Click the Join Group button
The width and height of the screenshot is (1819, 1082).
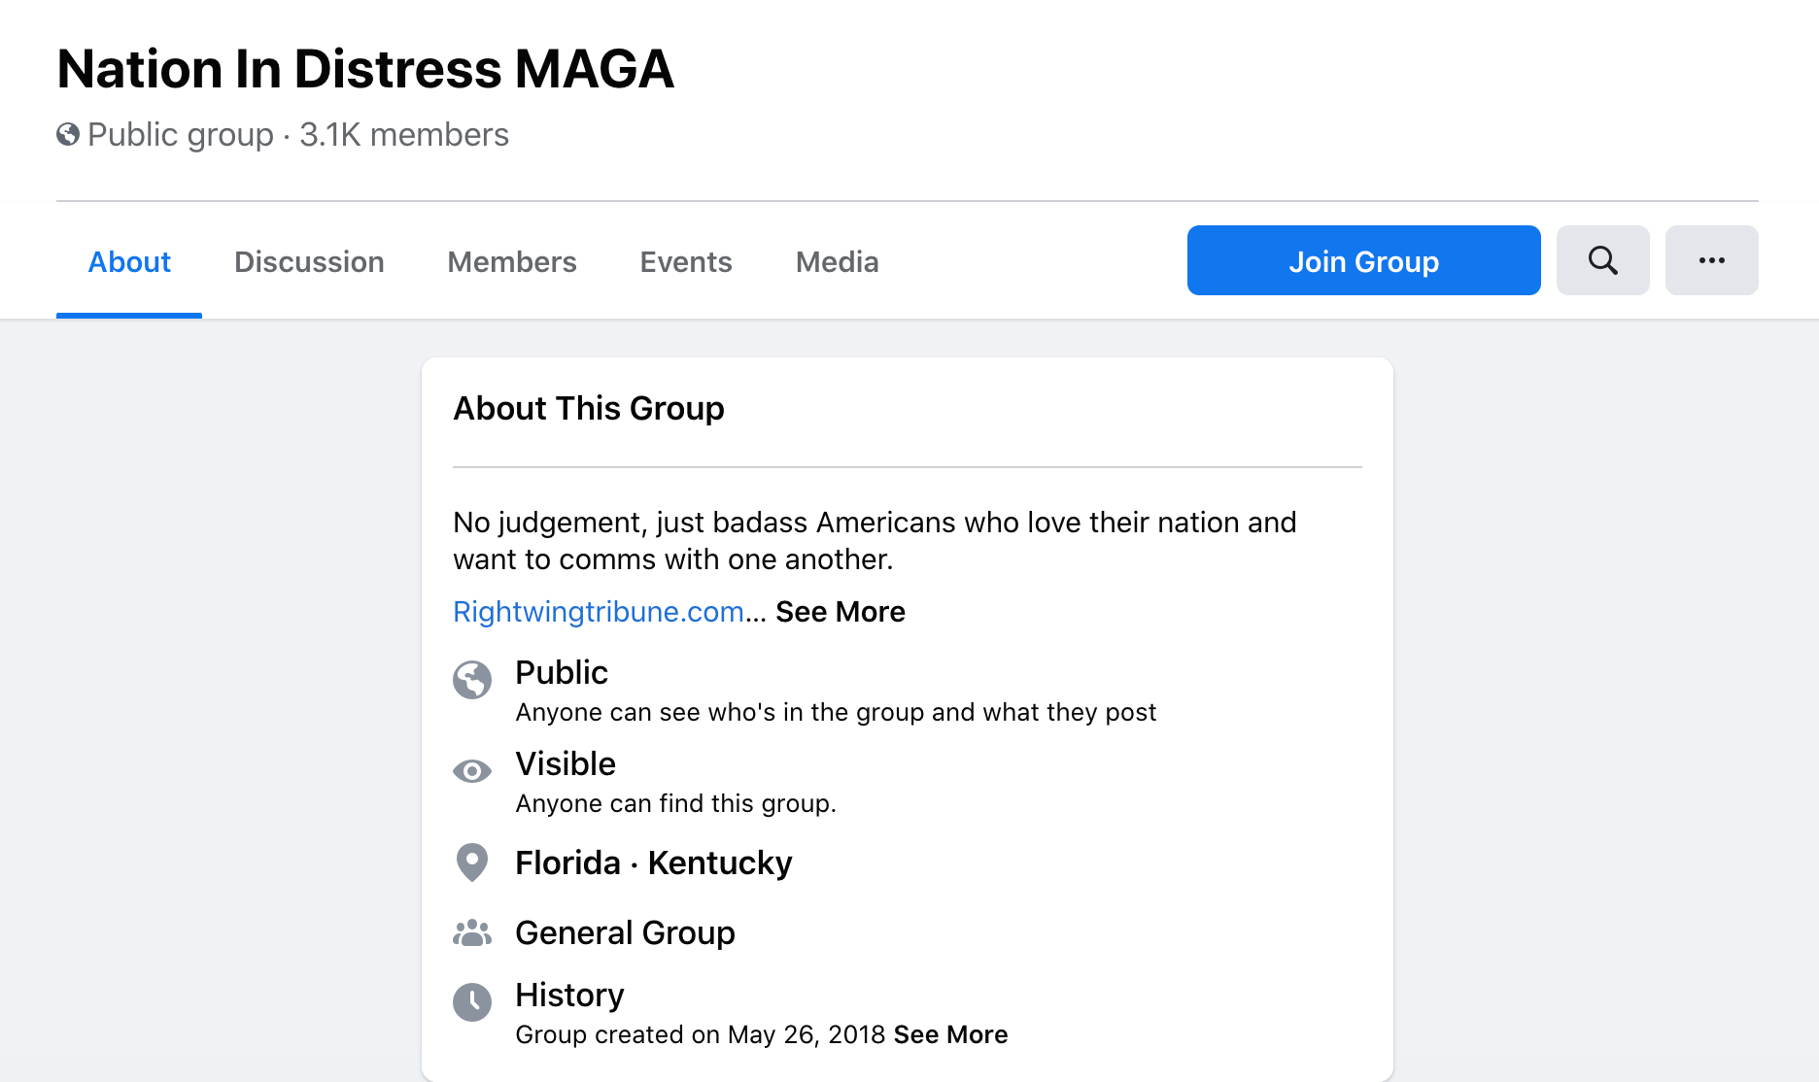1363,260
